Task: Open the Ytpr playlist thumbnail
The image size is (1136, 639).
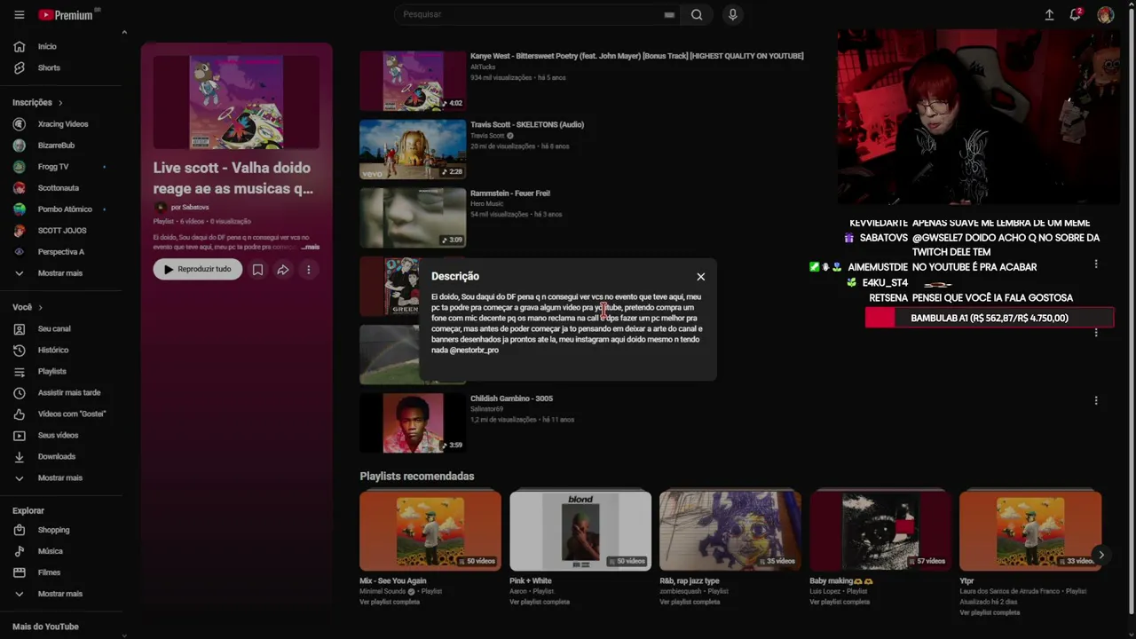Action: (x=1030, y=531)
